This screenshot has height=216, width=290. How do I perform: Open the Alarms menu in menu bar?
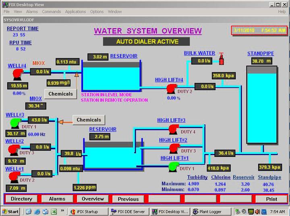(x=32, y=12)
